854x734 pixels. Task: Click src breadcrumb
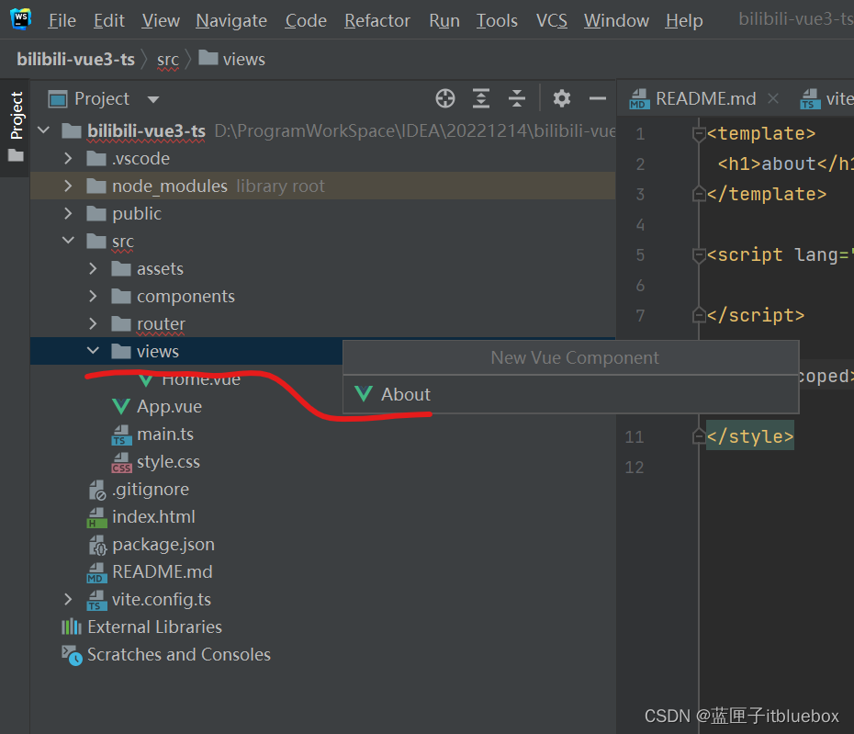[x=168, y=60]
